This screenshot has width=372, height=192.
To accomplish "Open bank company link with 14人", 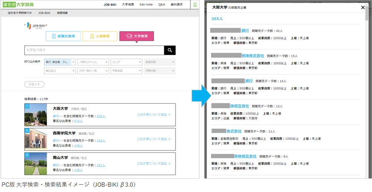I will click(x=248, y=81).
